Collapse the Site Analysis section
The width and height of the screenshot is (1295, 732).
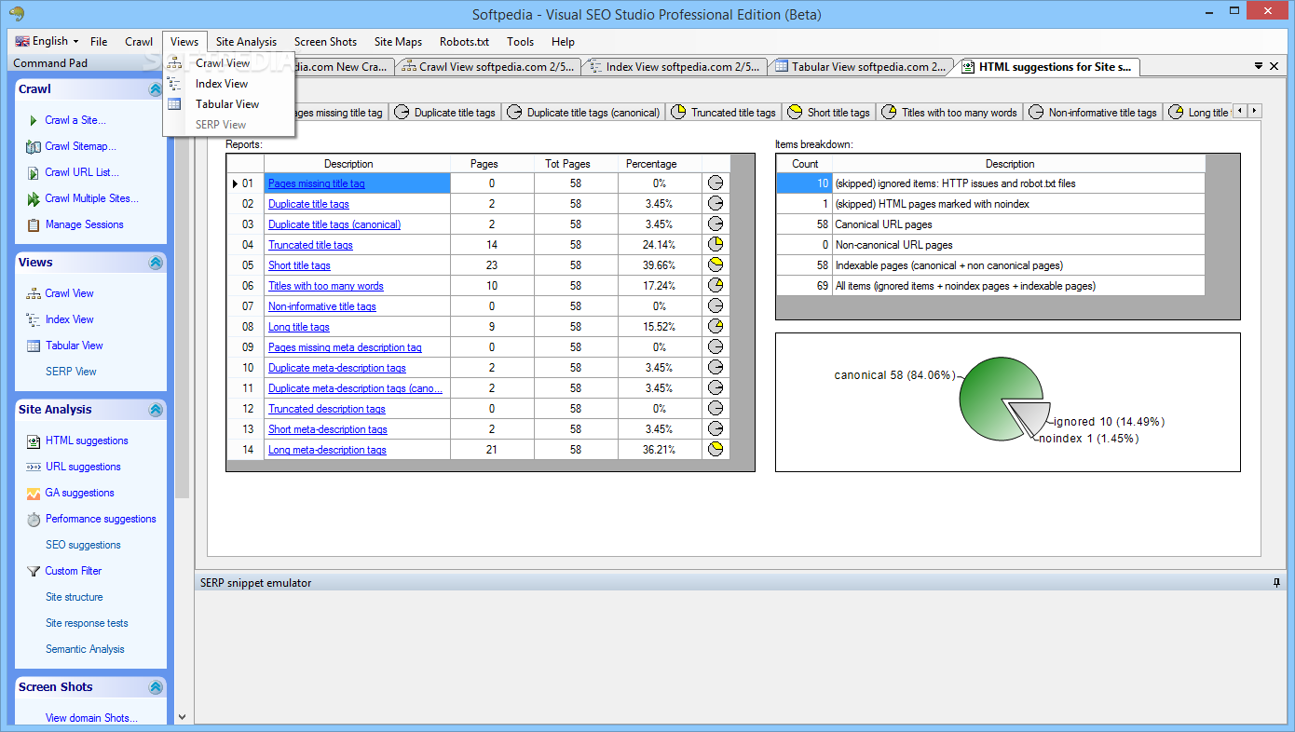(156, 410)
